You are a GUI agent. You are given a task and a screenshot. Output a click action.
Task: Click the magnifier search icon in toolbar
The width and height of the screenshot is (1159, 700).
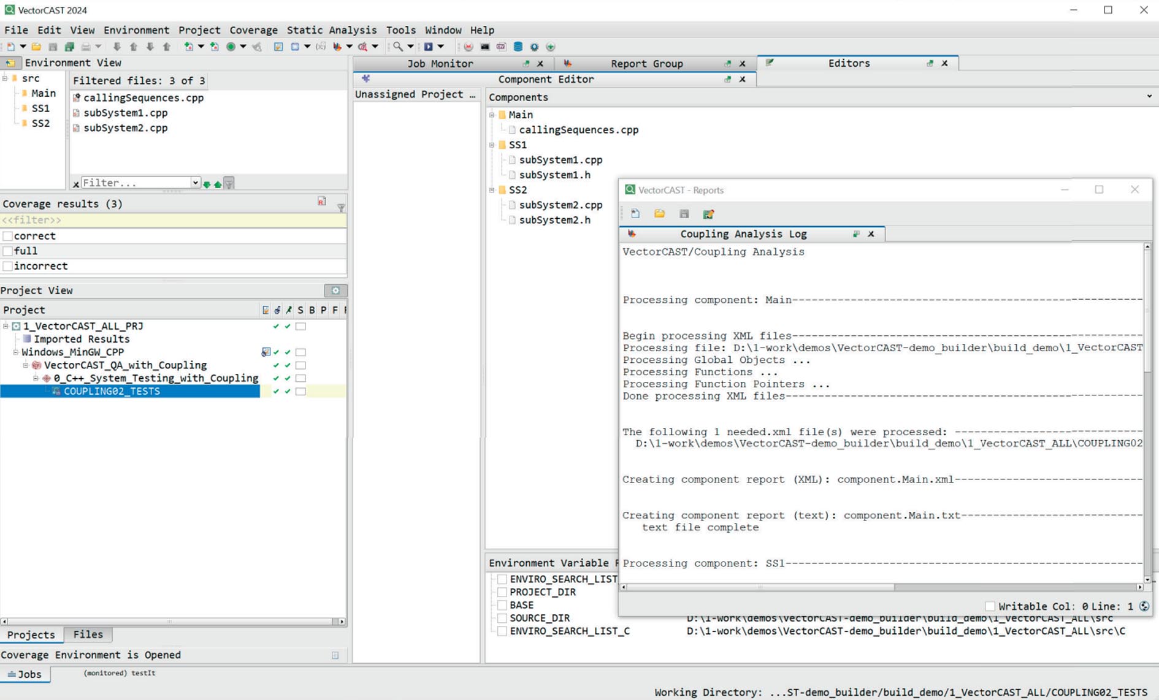click(x=398, y=47)
